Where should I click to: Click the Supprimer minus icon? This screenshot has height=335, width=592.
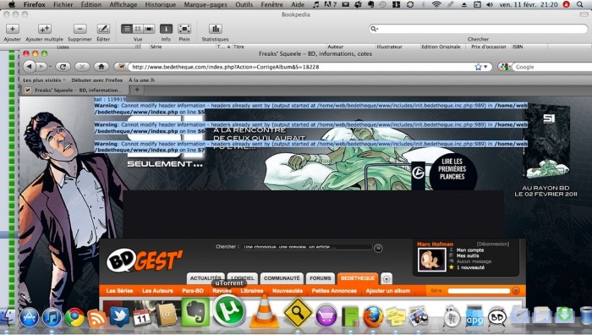click(79, 29)
